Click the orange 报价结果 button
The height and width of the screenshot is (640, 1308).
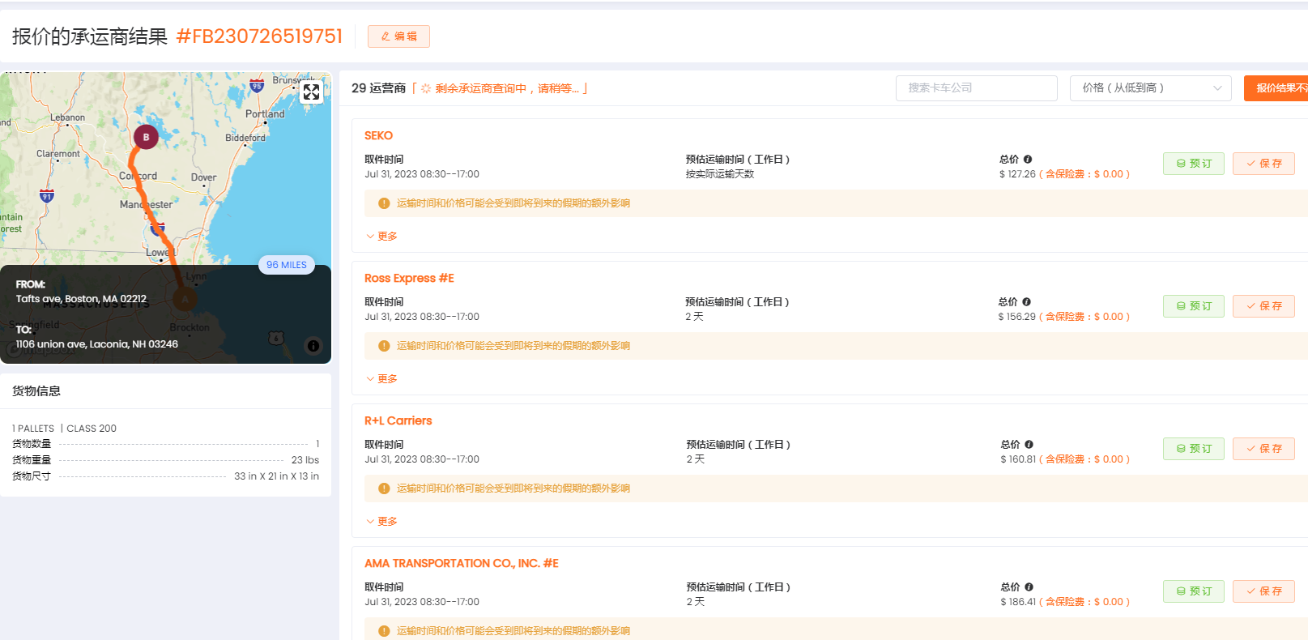(x=1276, y=88)
